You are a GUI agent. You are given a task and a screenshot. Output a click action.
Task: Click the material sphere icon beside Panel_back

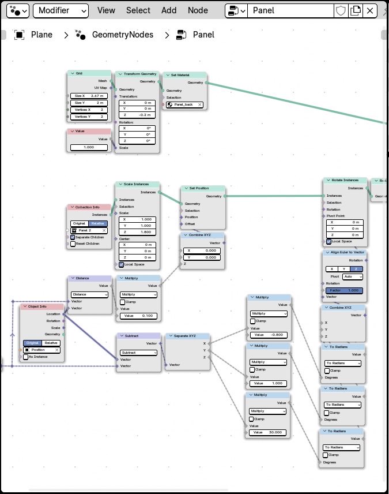pos(170,104)
